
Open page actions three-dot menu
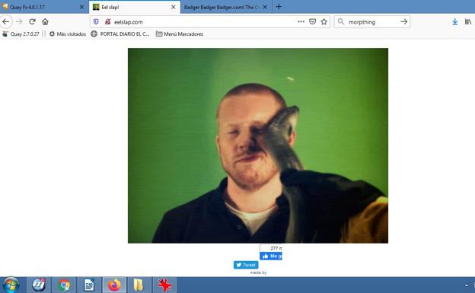301,22
